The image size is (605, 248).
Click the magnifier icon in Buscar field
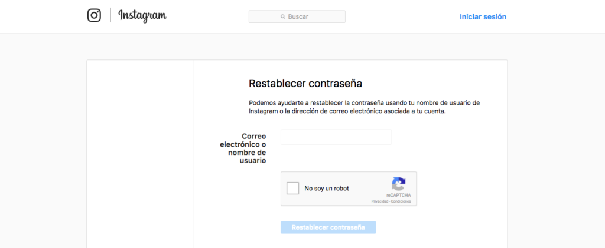pos(283,17)
